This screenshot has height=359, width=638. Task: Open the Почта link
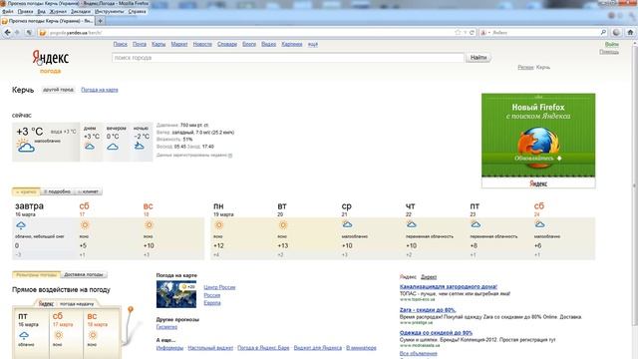[140, 44]
